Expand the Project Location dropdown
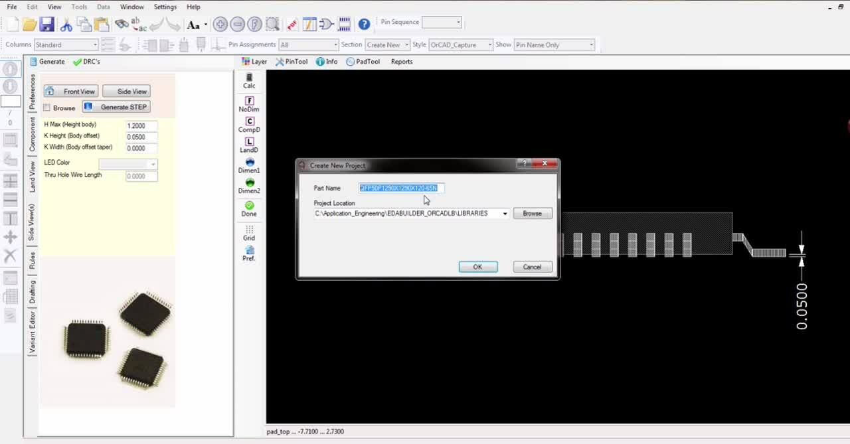The height and width of the screenshot is (444, 850). [505, 214]
